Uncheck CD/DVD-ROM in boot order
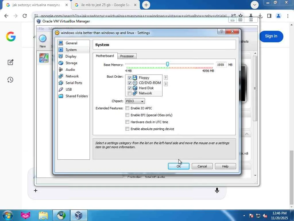This screenshot has width=294, height=221. [x=129, y=83]
